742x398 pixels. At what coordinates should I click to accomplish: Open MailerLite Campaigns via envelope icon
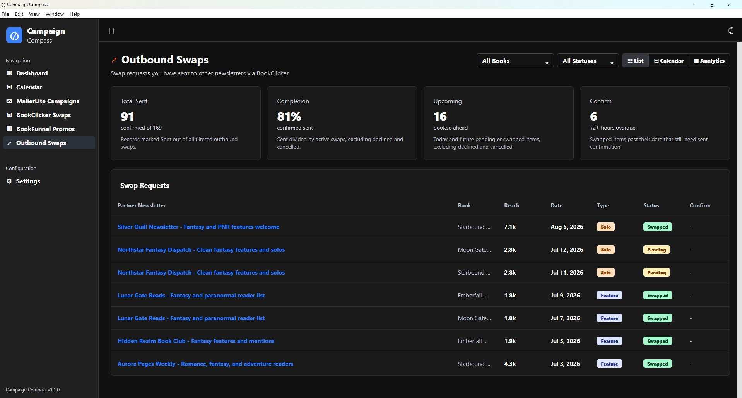click(9, 101)
